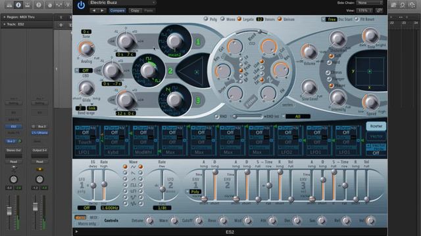The width and height of the screenshot is (421, 236).
Task: Click the oscillator 2 wave selector knob
Action: click(149, 70)
